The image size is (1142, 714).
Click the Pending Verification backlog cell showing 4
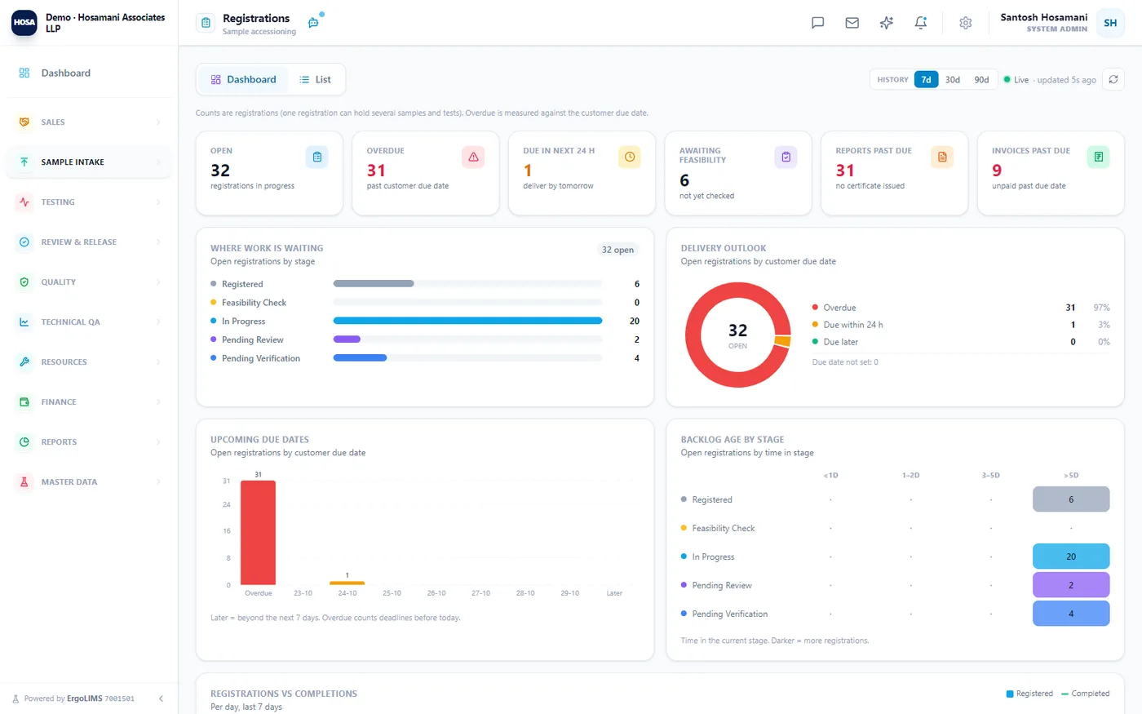(1071, 614)
